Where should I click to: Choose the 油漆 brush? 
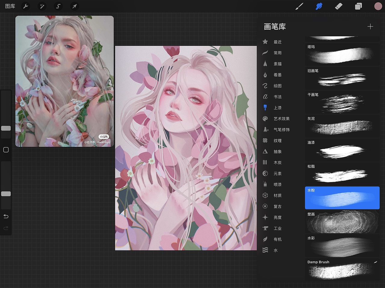[x=342, y=150]
